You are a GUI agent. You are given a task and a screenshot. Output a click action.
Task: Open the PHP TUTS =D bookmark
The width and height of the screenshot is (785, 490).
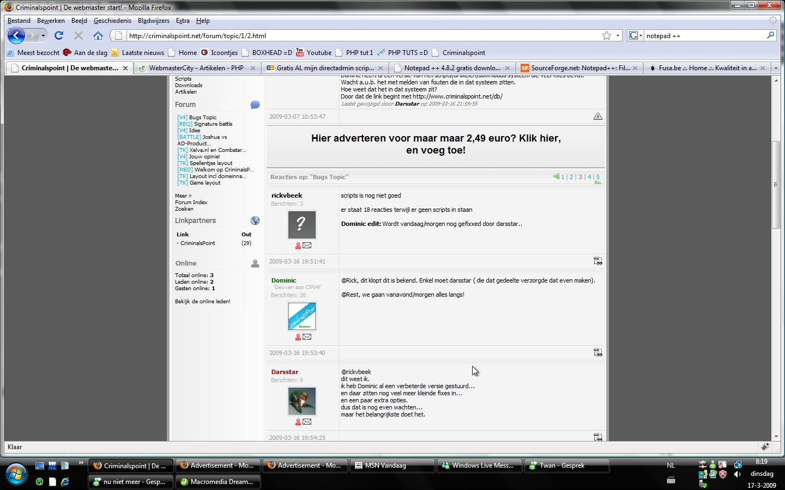402,53
